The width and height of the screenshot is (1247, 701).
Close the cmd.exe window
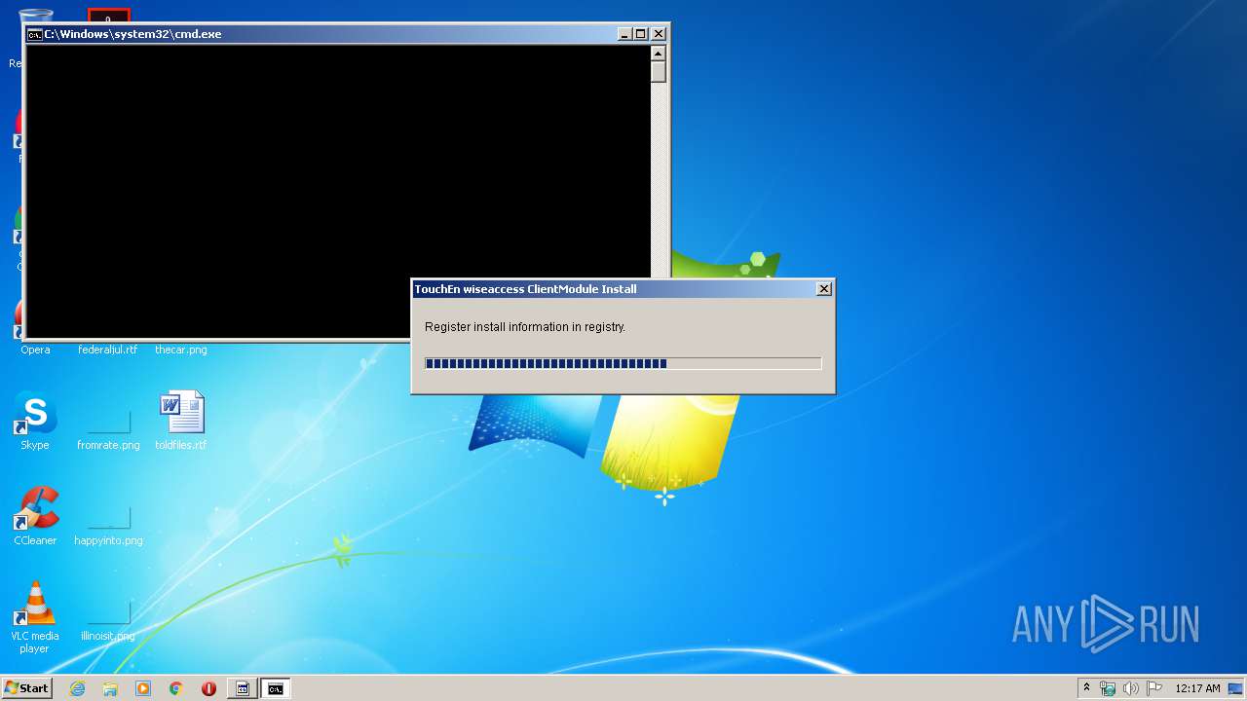659,34
